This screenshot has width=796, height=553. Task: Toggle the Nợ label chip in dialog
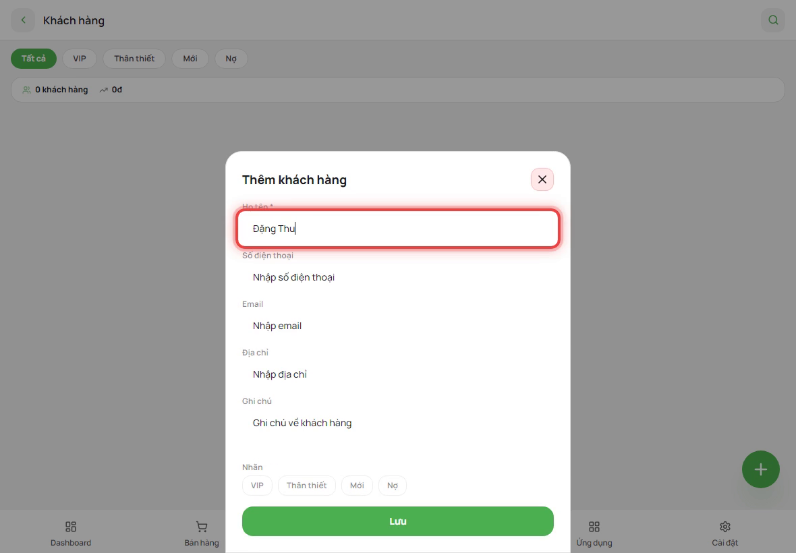(393, 486)
